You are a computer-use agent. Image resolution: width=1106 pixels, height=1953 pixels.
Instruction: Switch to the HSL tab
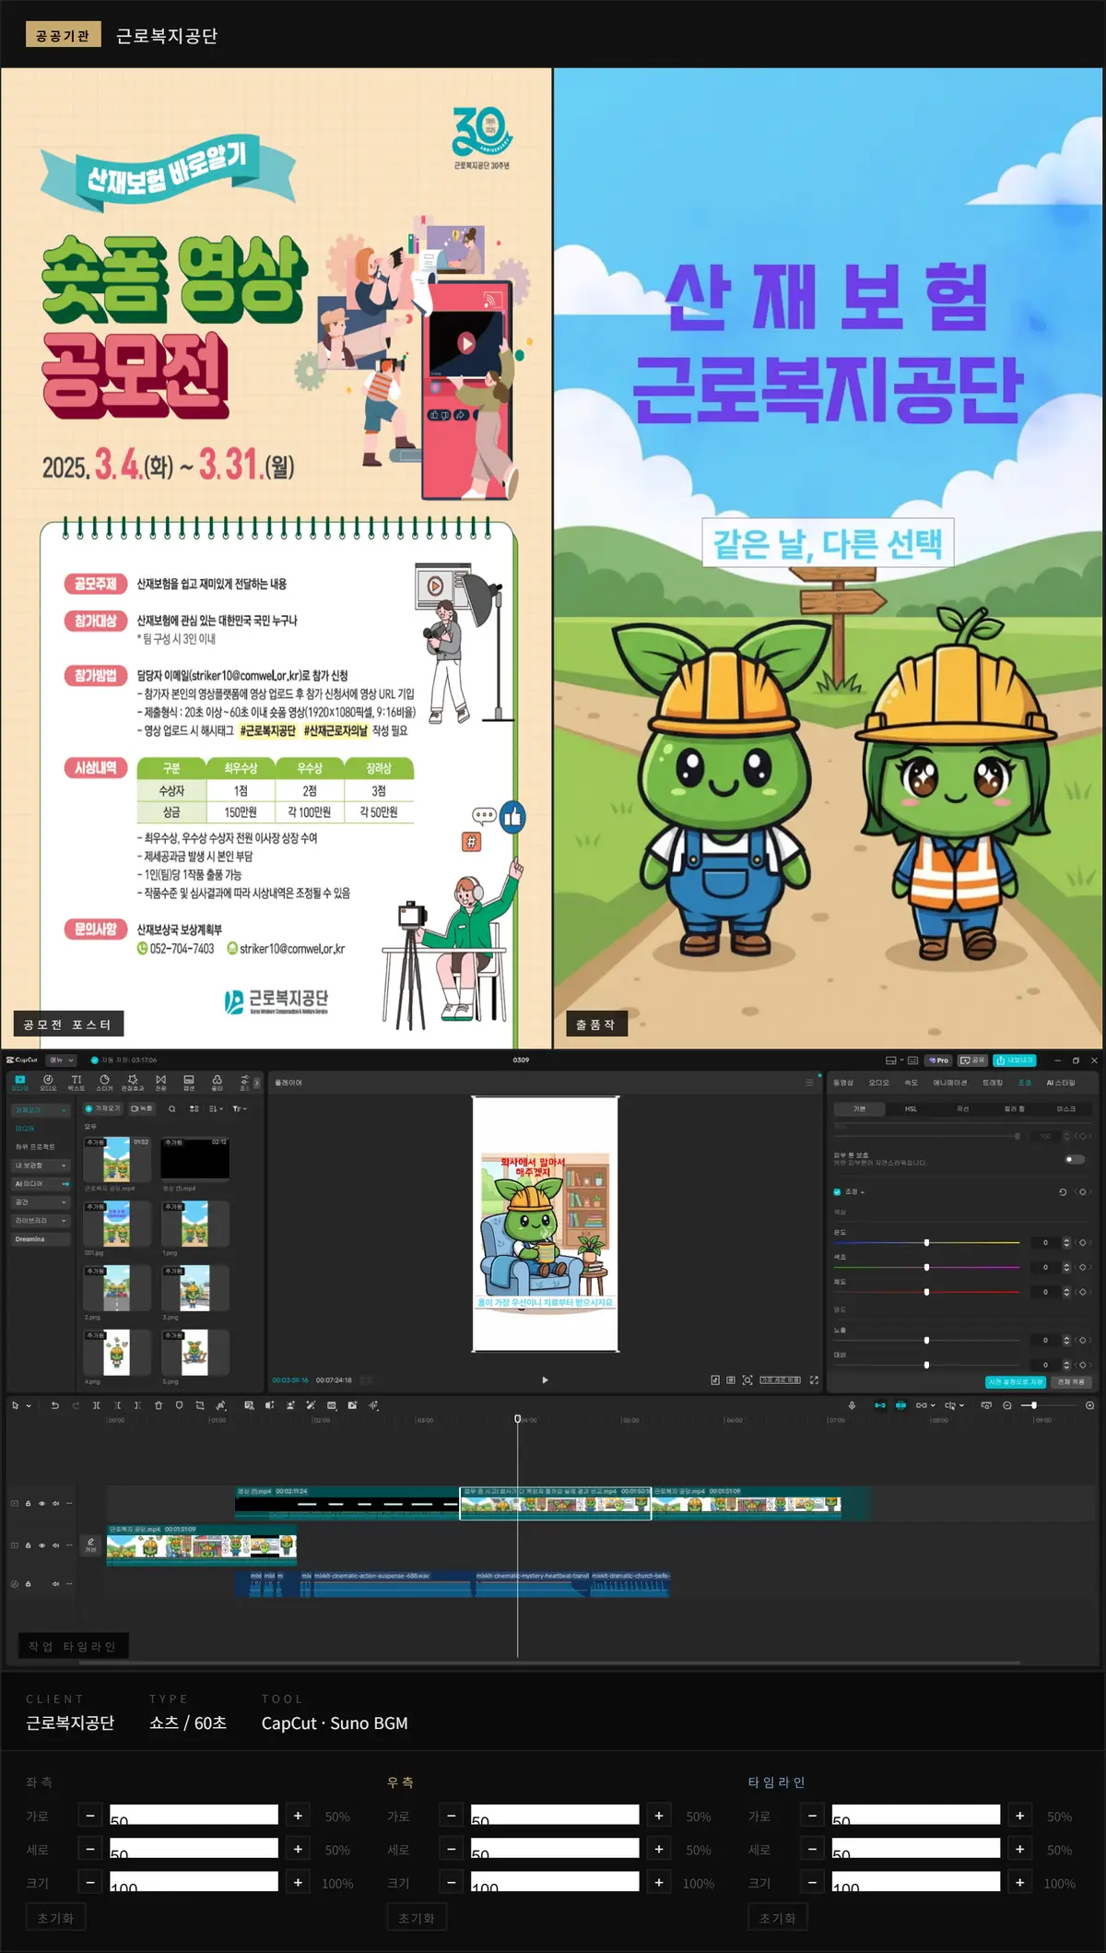(911, 1109)
